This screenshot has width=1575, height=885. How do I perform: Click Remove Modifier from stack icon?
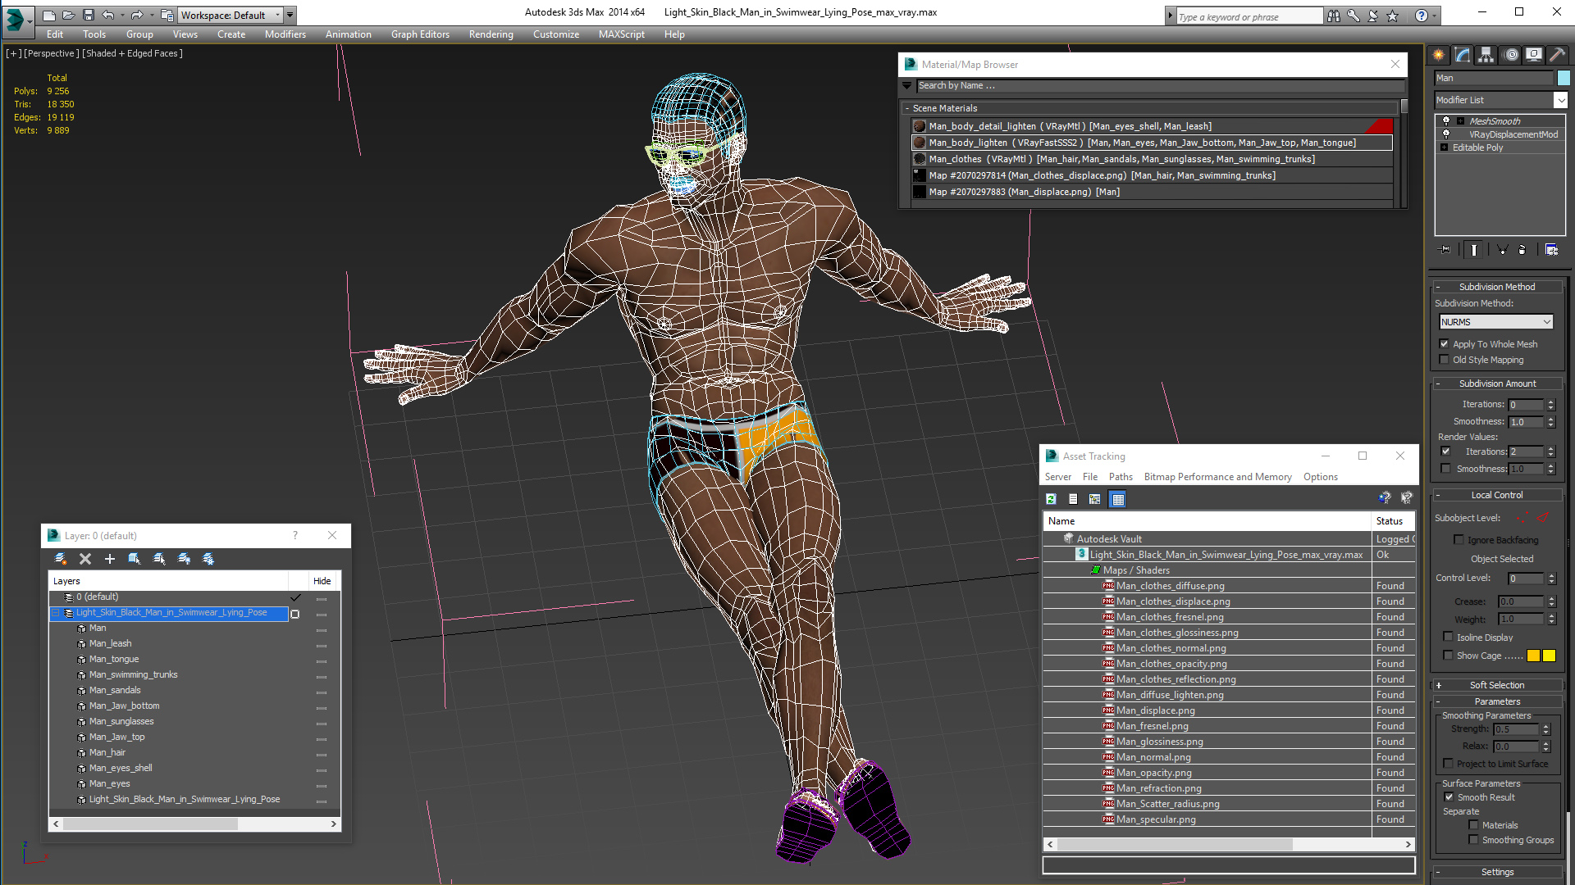point(1522,250)
